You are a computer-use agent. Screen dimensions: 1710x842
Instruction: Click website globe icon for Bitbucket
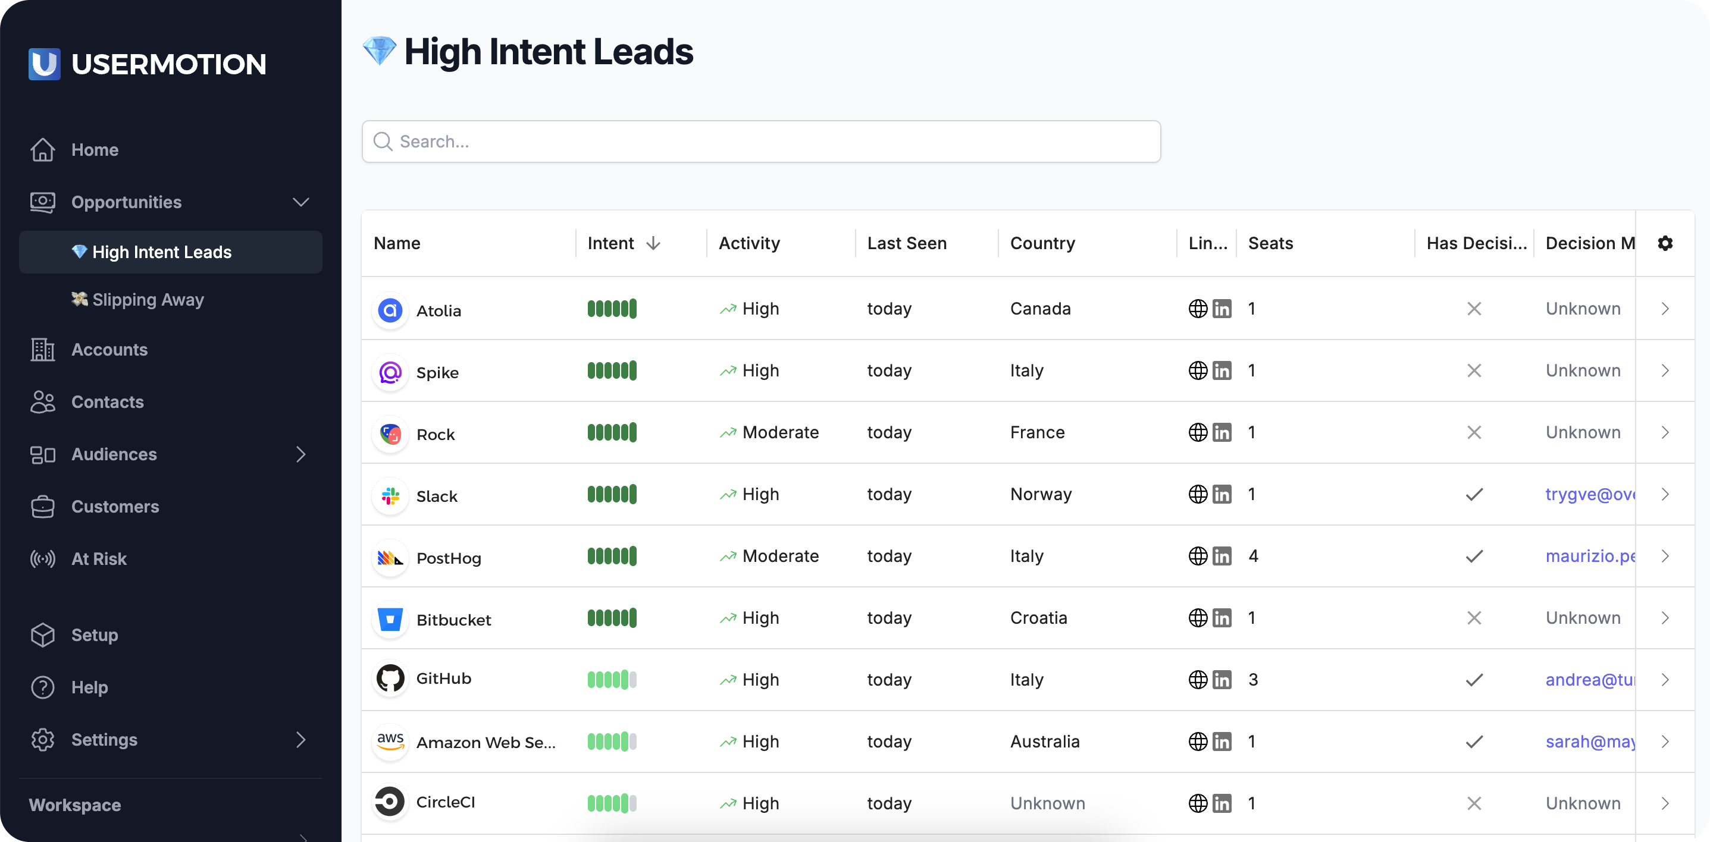coord(1198,618)
